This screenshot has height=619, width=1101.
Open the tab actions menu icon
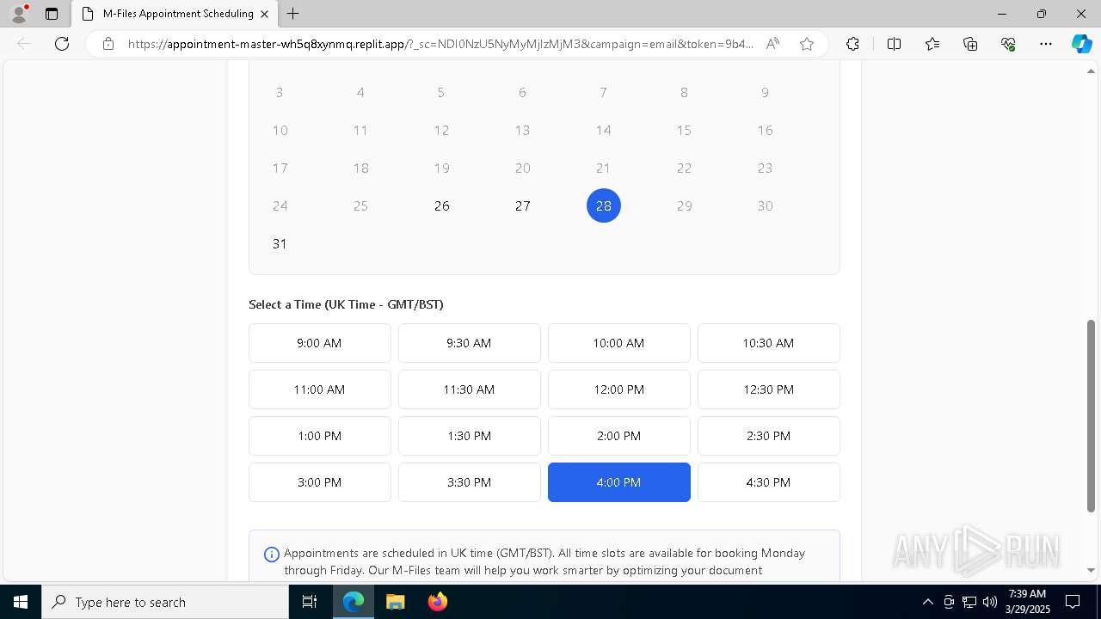pyautogui.click(x=52, y=14)
